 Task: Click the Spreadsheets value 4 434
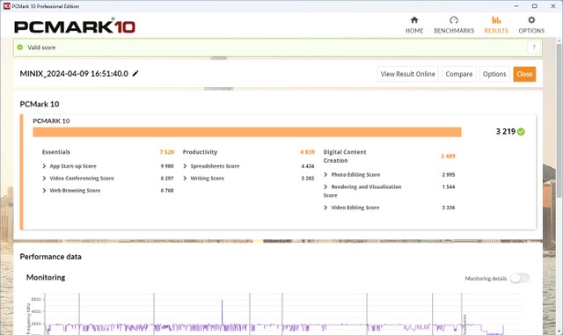[308, 166]
